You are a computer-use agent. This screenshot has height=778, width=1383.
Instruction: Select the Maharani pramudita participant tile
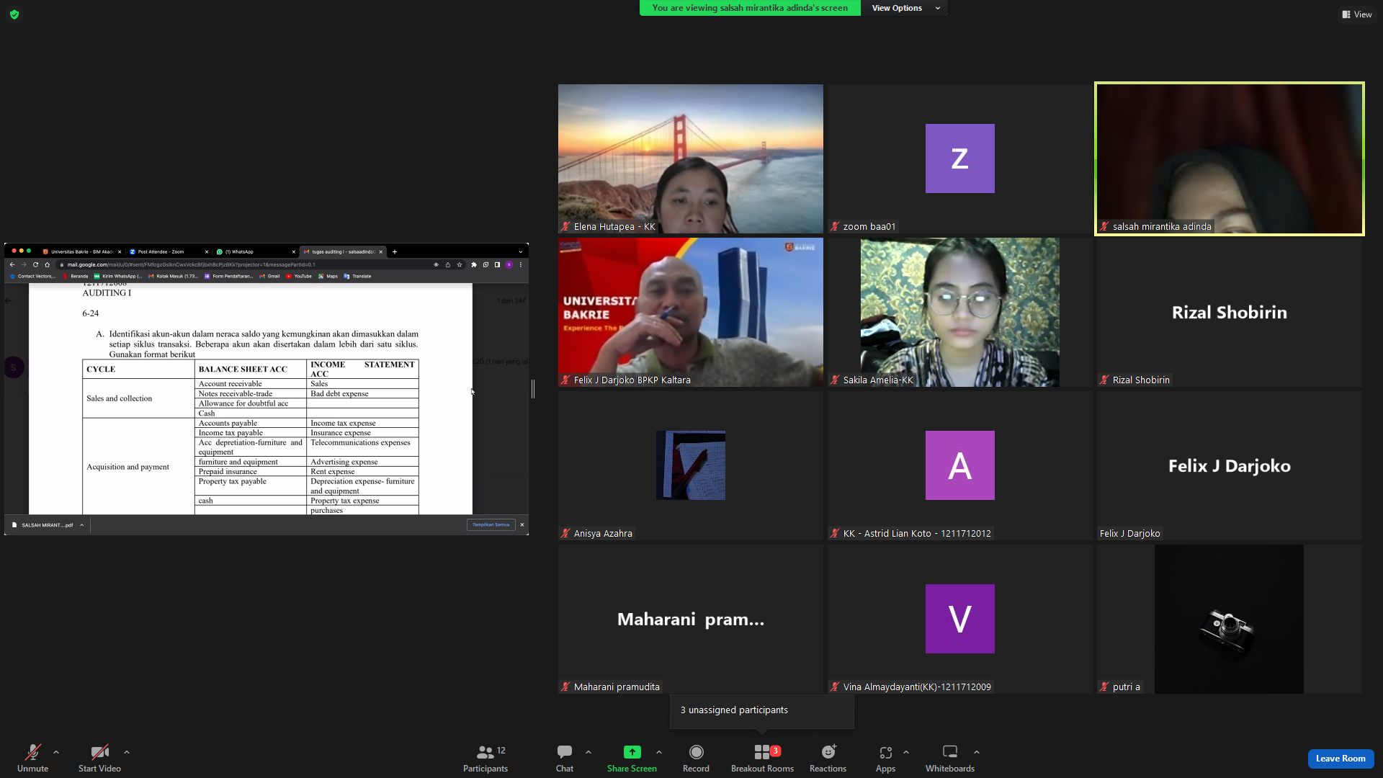(x=691, y=619)
